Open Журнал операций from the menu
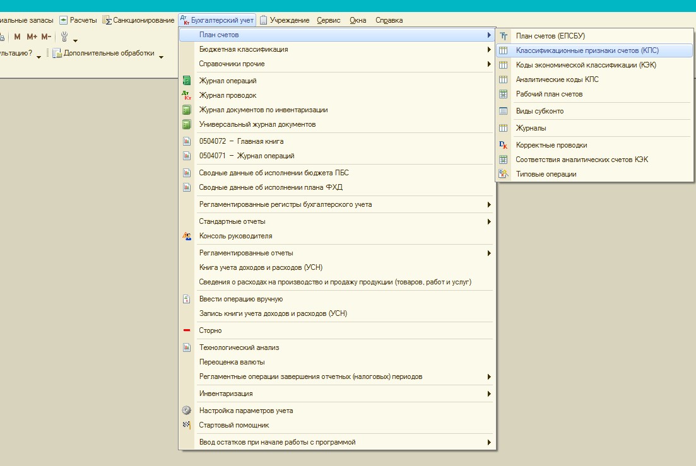Image resolution: width=696 pixels, height=466 pixels. coord(227,81)
